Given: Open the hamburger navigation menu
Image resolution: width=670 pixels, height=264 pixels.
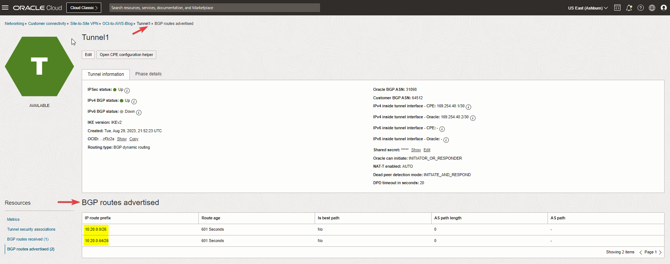Looking at the screenshot, I should tap(5, 8).
